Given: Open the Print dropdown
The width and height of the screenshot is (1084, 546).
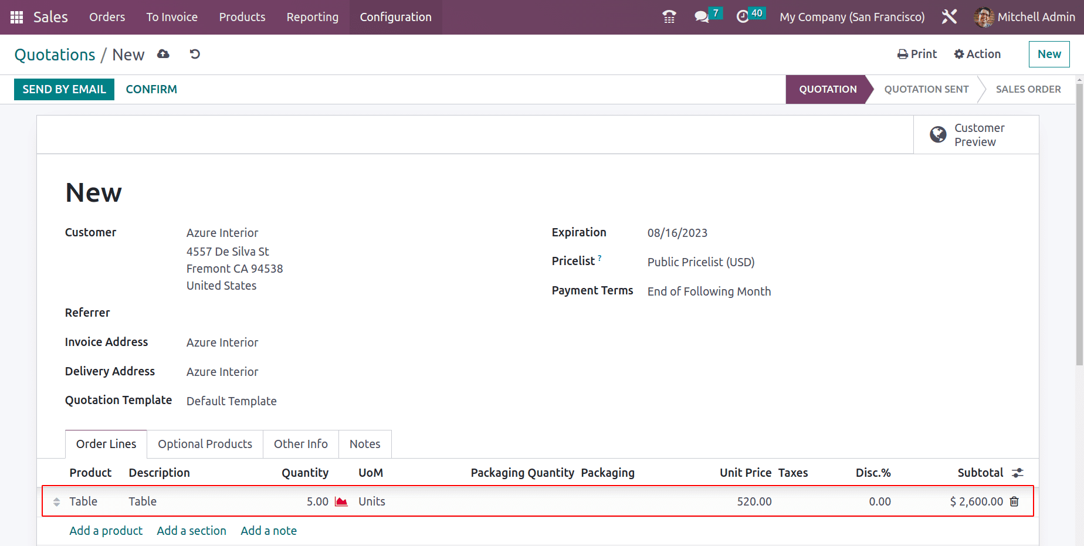Looking at the screenshot, I should (917, 54).
